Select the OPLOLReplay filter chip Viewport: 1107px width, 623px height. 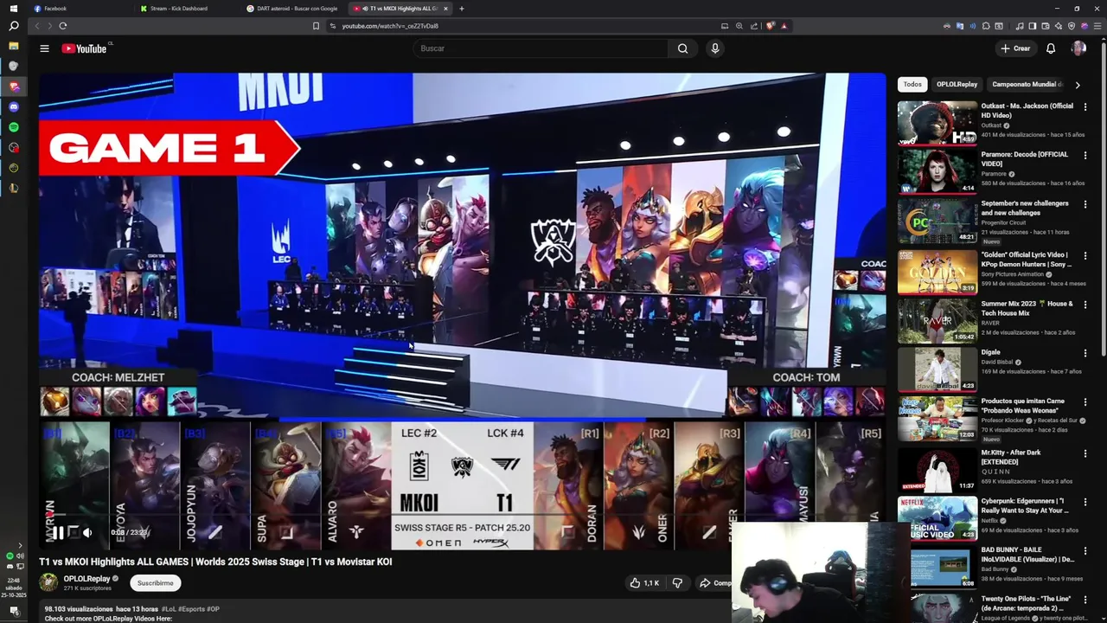pos(957,84)
